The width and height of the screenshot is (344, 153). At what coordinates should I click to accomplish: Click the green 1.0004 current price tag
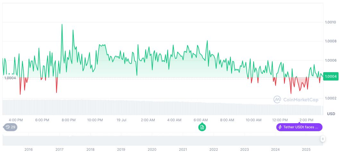click(331, 76)
